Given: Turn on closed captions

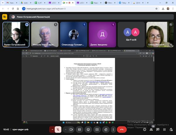Looking at the screenshot, I should (80, 129).
